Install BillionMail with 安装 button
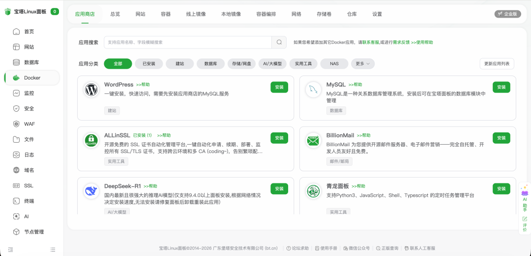The width and height of the screenshot is (531, 256). pyautogui.click(x=501, y=138)
